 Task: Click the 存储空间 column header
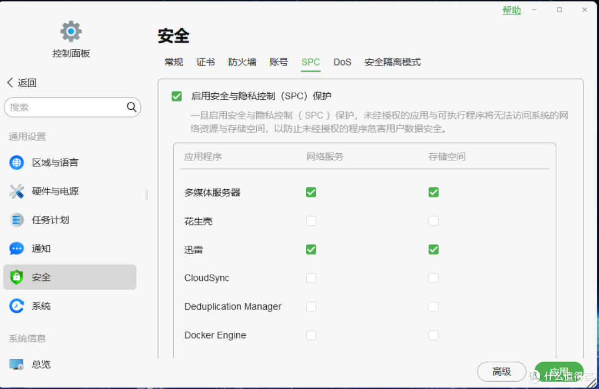(x=447, y=156)
